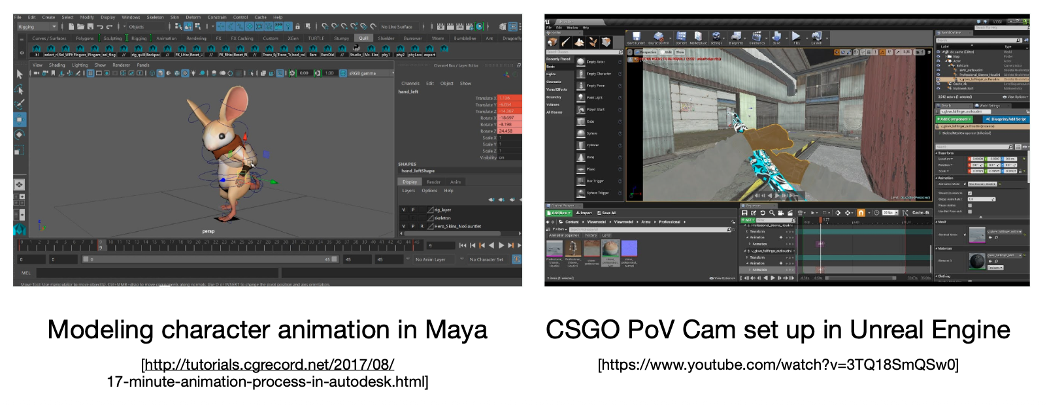This screenshot has width=1047, height=405.
Task: Toggle V visibility for rig_layer
Action: 403,210
